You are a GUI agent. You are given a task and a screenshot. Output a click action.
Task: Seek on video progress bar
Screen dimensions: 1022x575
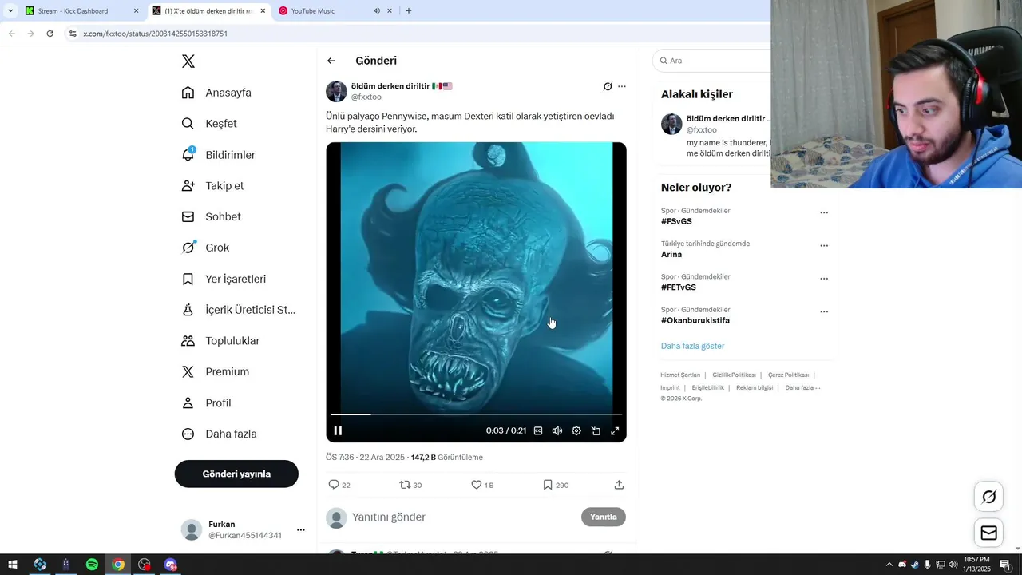point(476,414)
